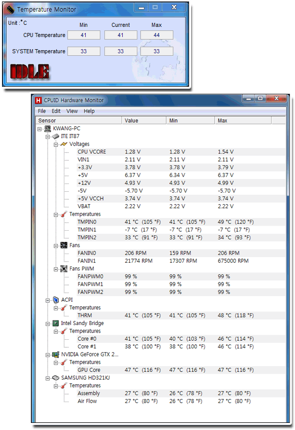This screenshot has height=430, width=295.
Task: Click the Min column header in Hardware Monitor
Action: pos(191,120)
